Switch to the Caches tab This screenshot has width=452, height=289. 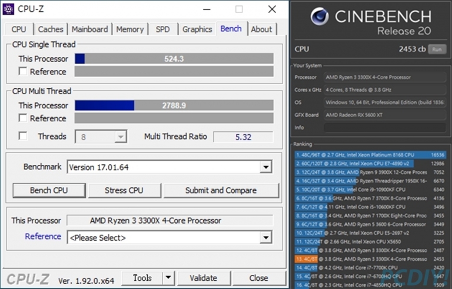pyautogui.click(x=51, y=29)
